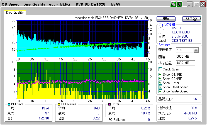Click the cyan PI Errors legend square
Viewport: 207px width, 125px height.
(x=9, y=104)
